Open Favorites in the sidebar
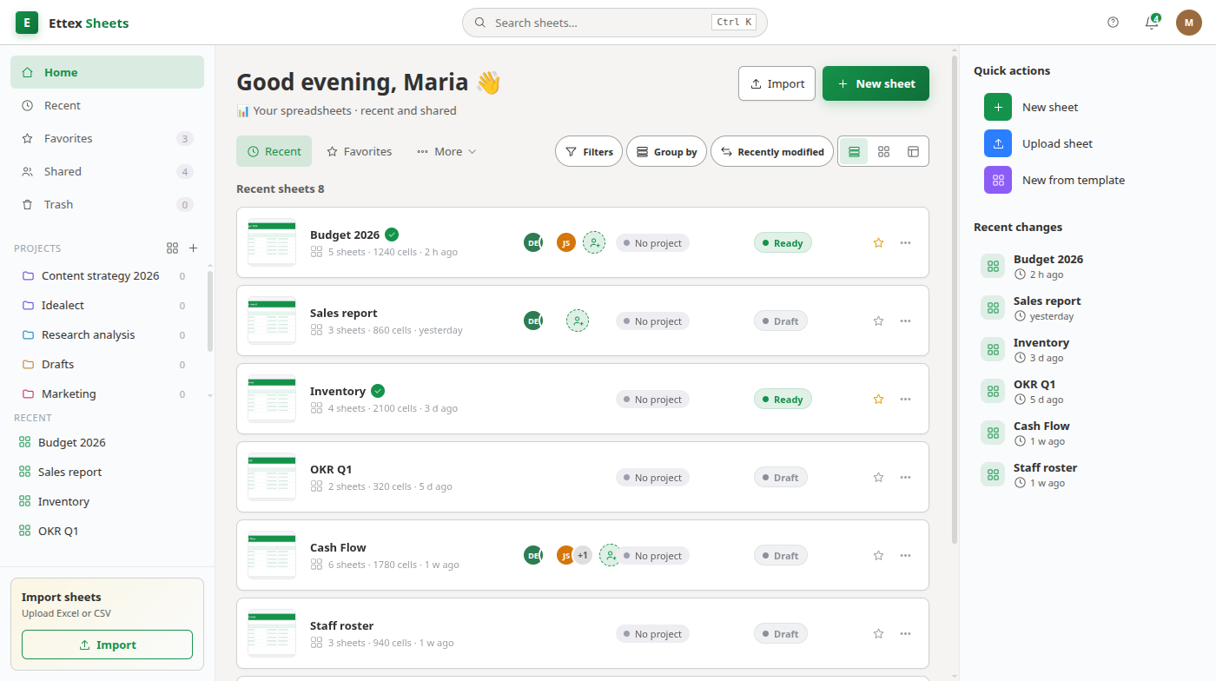 click(x=107, y=138)
